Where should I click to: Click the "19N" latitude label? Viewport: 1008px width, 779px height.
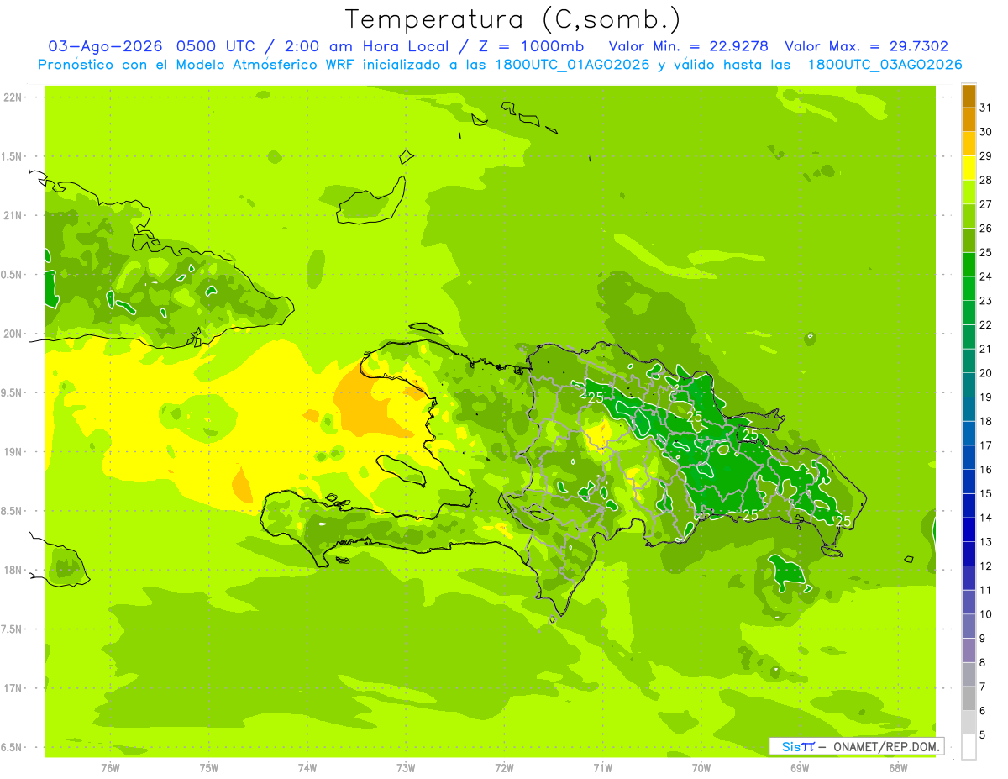tap(12, 452)
